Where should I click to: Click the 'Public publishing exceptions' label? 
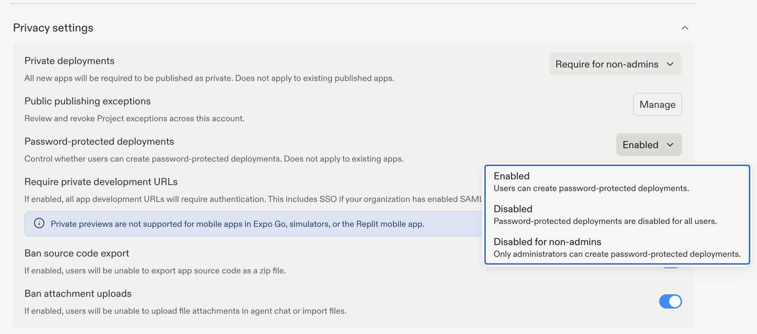tap(88, 101)
